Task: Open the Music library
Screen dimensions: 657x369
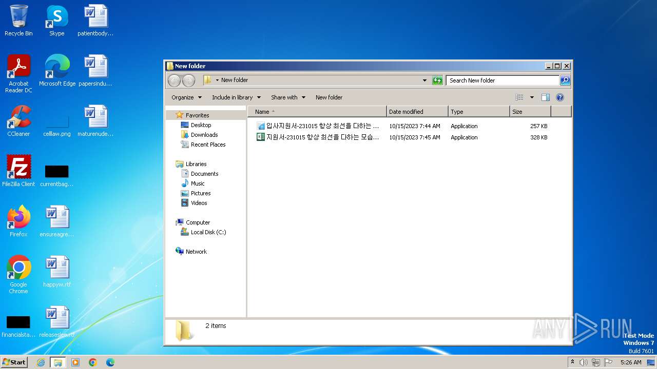Action: (x=198, y=183)
